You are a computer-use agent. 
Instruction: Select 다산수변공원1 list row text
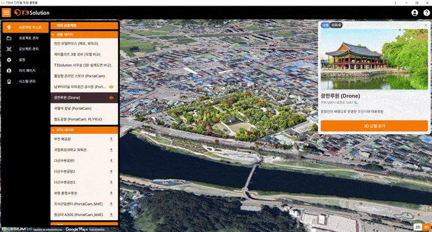click(x=64, y=160)
